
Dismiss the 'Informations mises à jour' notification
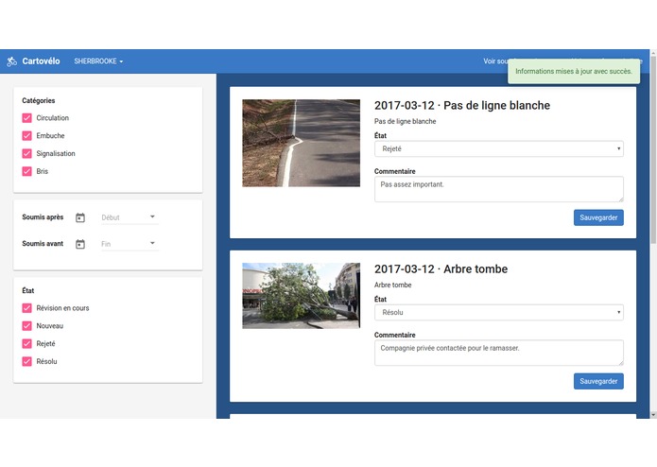[x=574, y=72]
